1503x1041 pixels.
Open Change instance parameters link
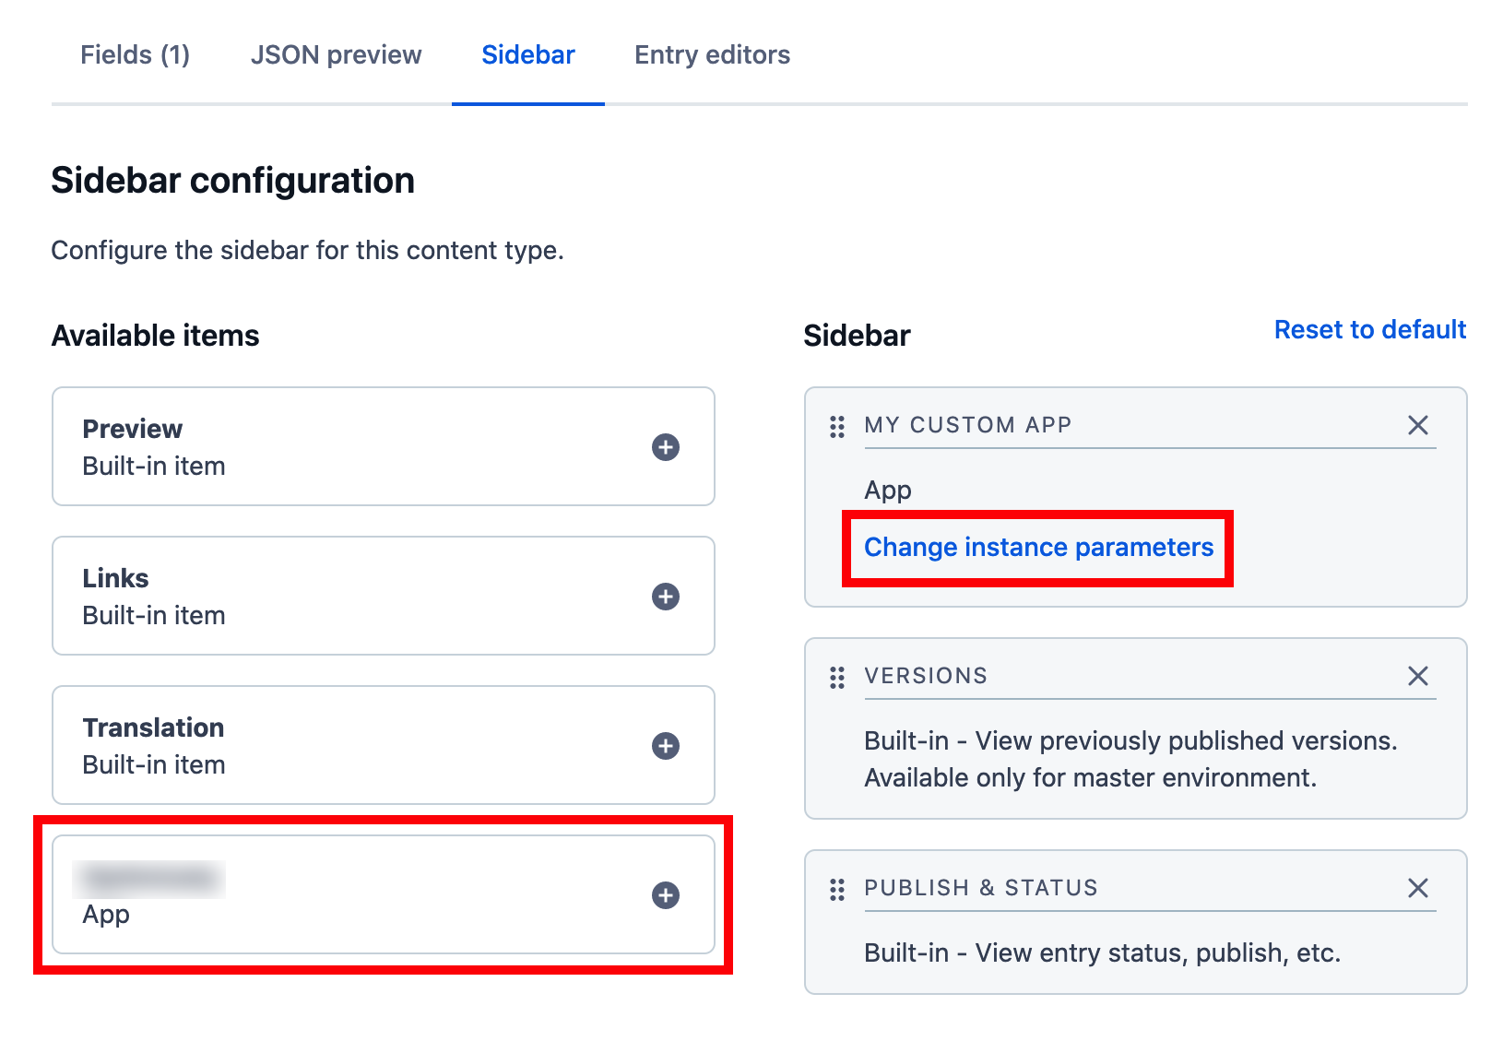point(1038,548)
